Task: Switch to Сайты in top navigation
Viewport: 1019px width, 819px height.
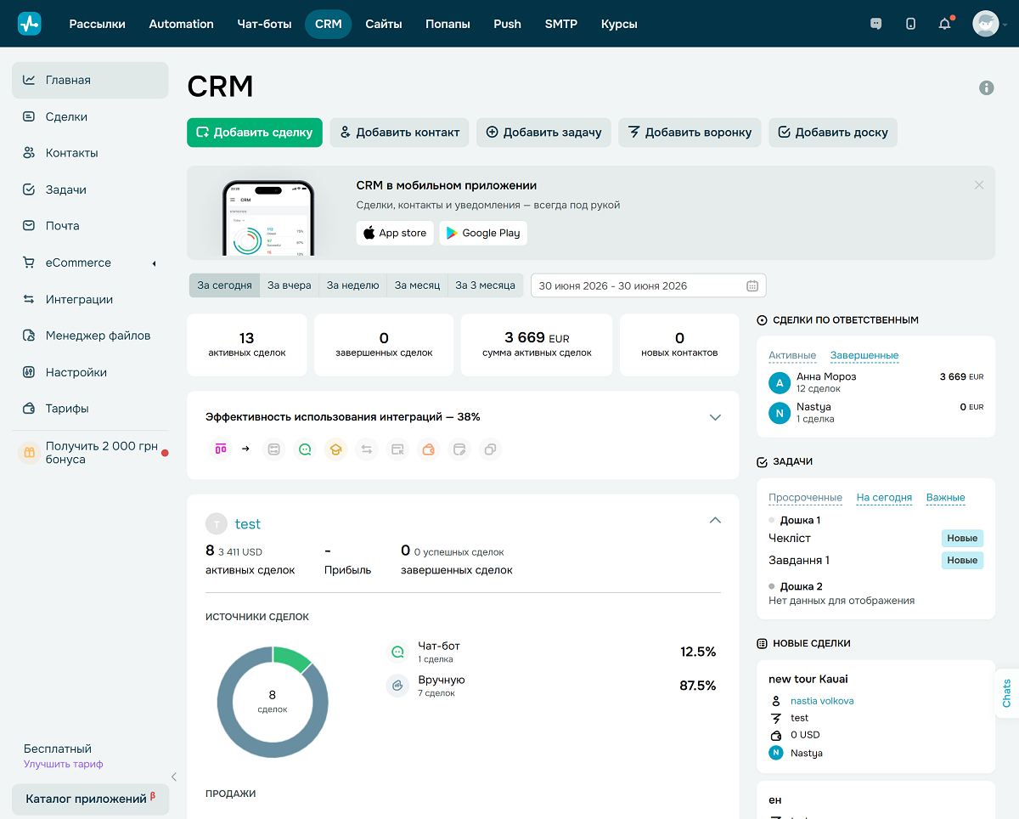Action: pos(384,24)
